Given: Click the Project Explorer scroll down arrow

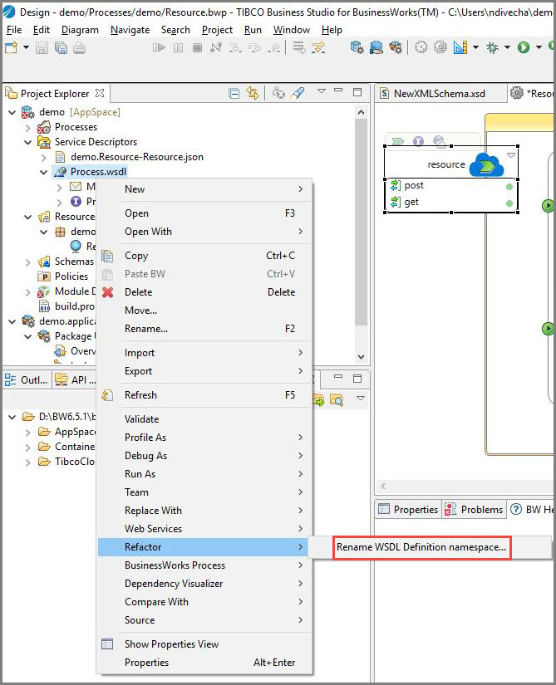Looking at the screenshot, I should click(361, 356).
